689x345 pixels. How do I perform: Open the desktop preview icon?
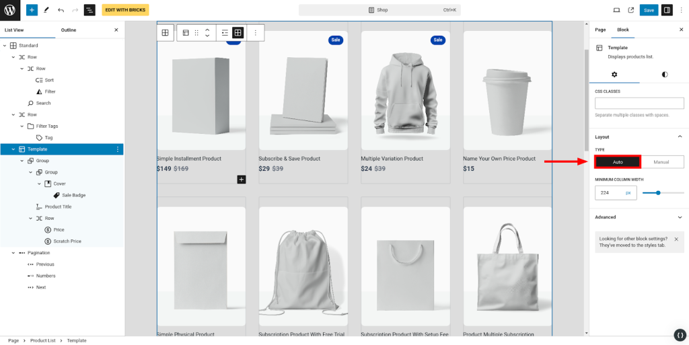click(616, 10)
